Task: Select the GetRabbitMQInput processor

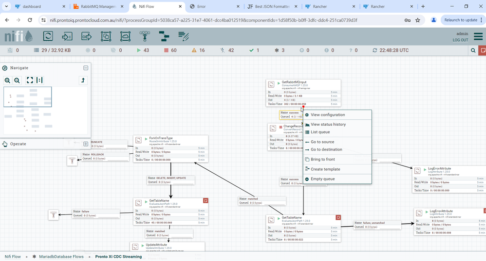Action: (x=303, y=93)
